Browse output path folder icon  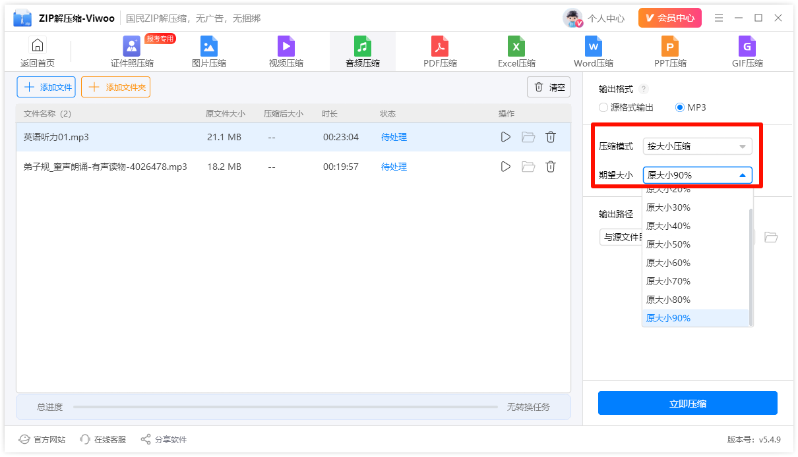771,237
